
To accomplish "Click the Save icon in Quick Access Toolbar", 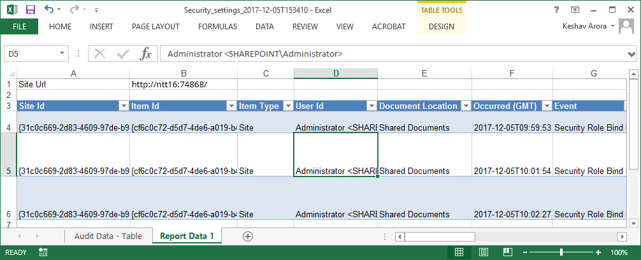I will tap(30, 9).
